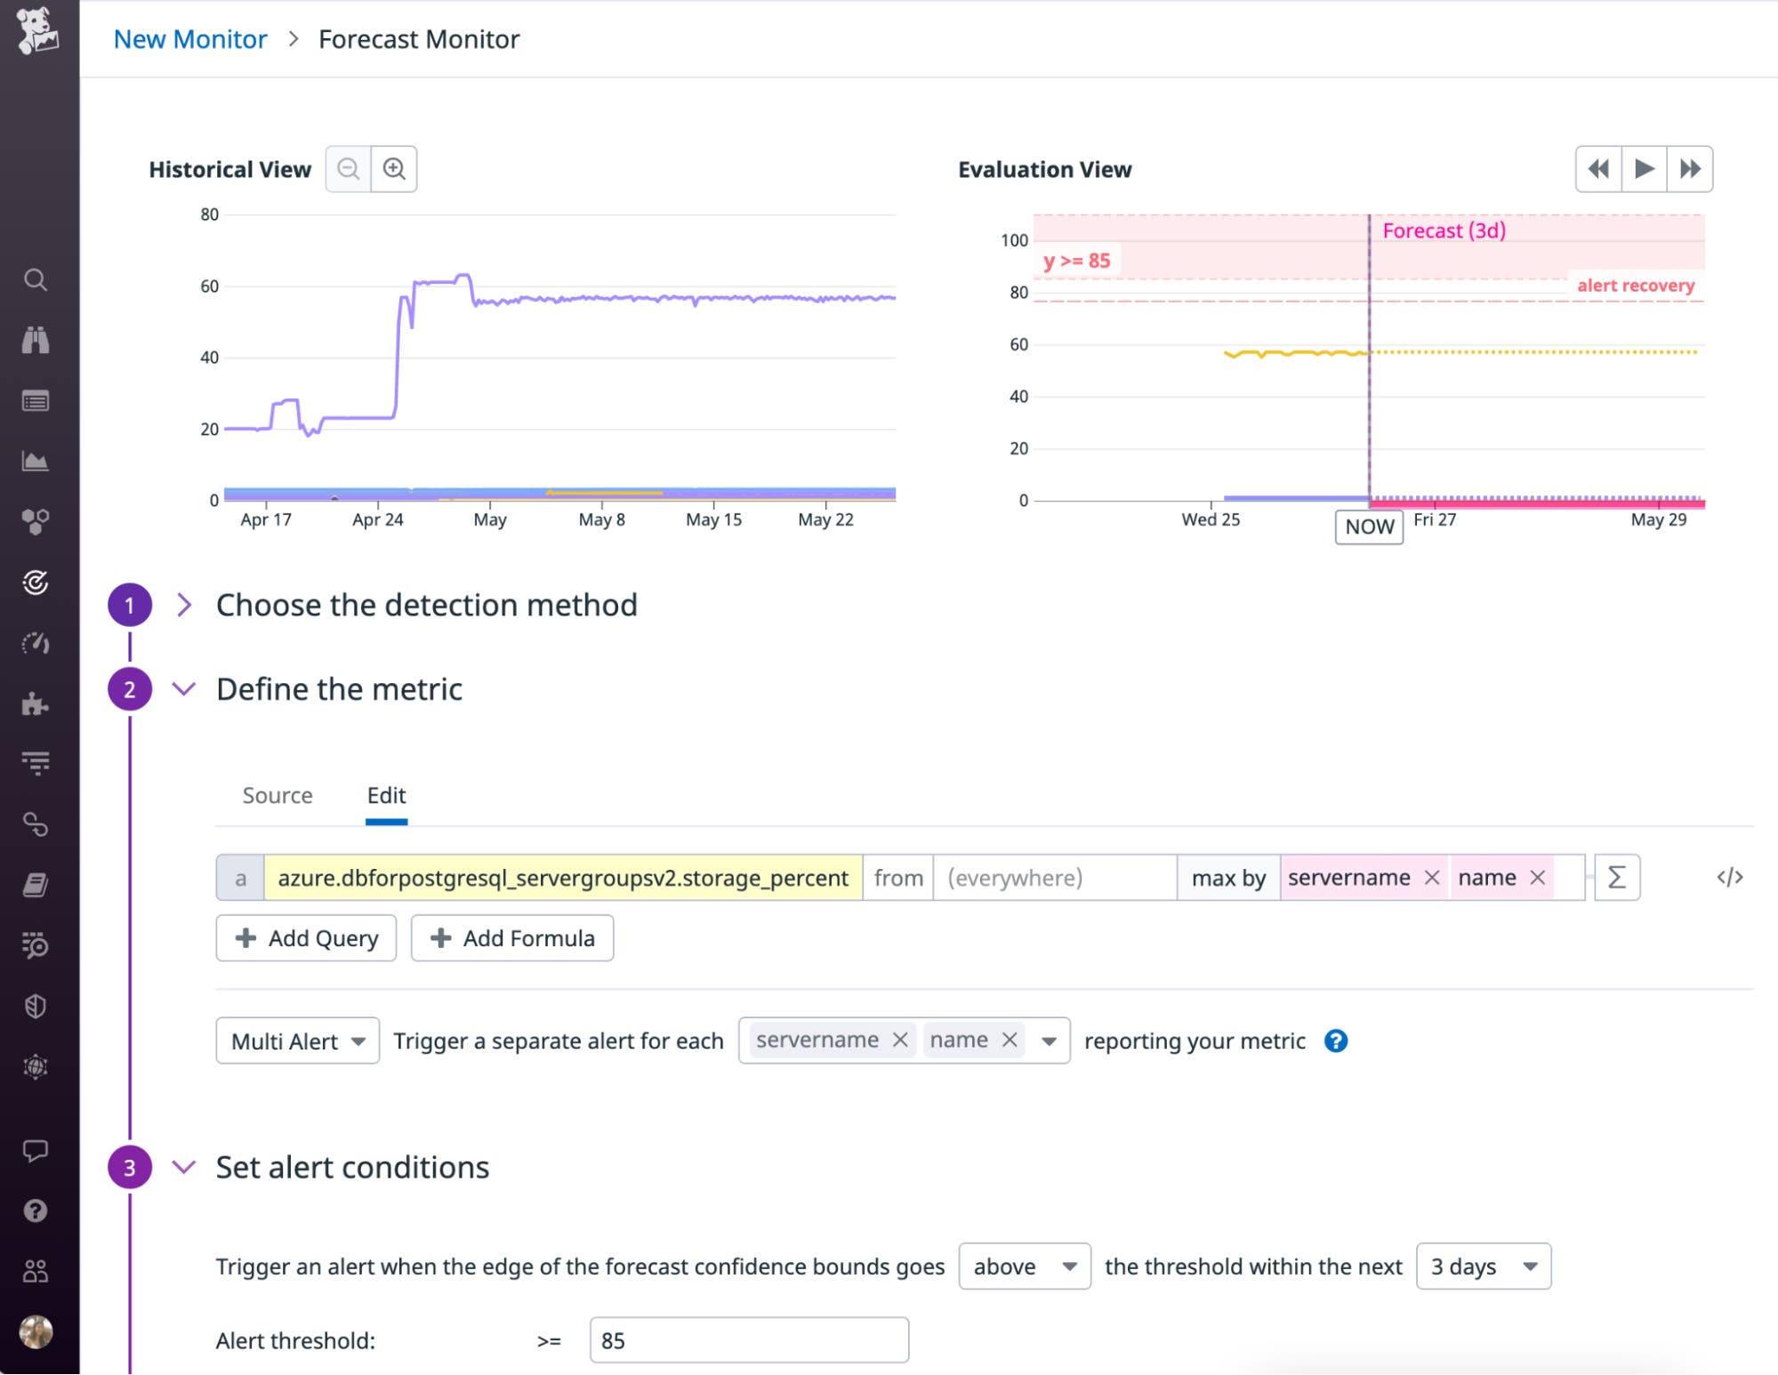The width and height of the screenshot is (1778, 1375).
Task: Remove the name tag from Multi Alert
Action: coord(1010,1040)
